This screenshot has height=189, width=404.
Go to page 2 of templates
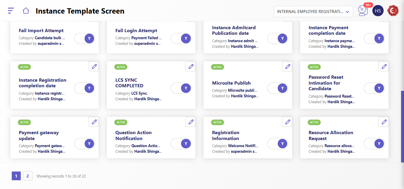(x=28, y=176)
